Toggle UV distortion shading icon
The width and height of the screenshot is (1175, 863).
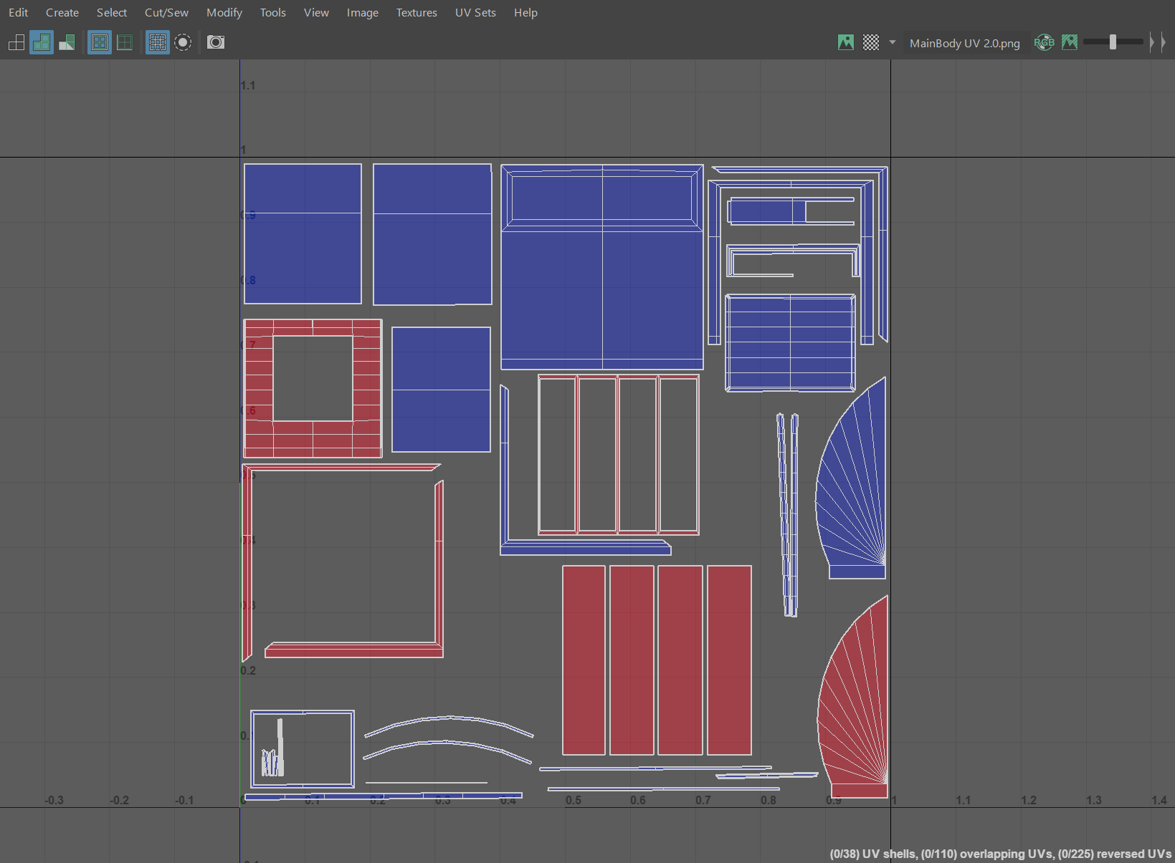pyautogui.click(x=67, y=42)
